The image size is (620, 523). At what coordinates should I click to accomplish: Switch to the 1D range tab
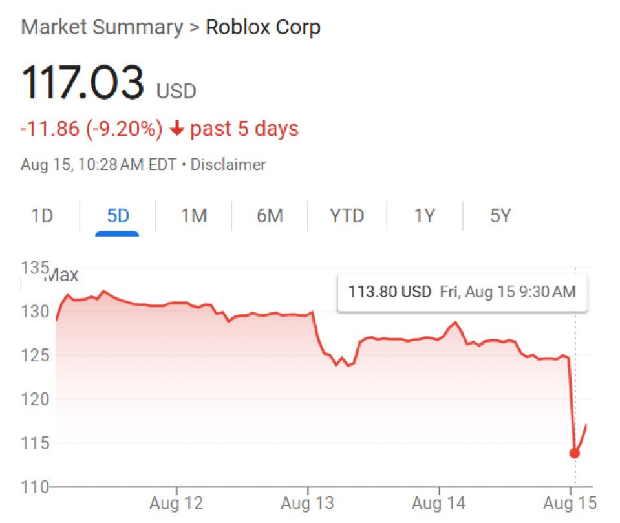click(x=42, y=216)
